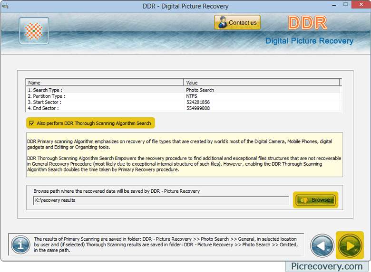Click the Value column header
The height and width of the screenshot is (272, 371).
pyautogui.click(x=262, y=83)
